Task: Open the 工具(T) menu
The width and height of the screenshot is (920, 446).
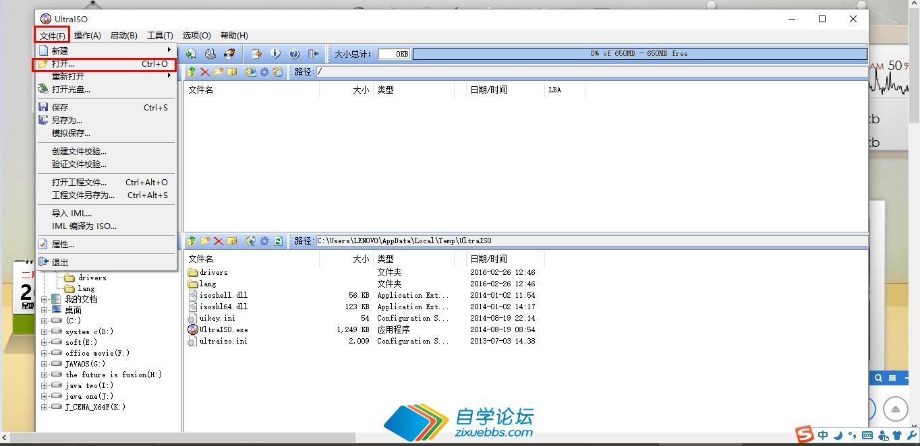Action: (160, 35)
